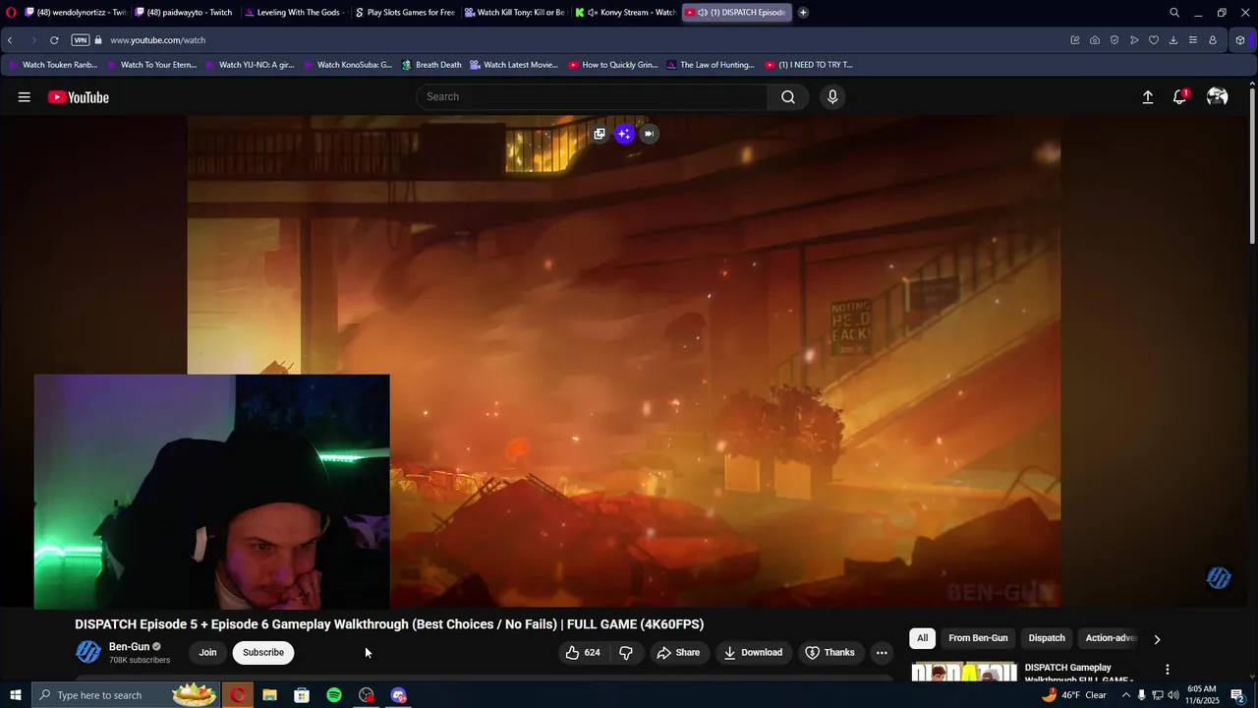Viewport: 1258px width, 708px height.
Task: Click the YouTube search input field
Action: [593, 96]
